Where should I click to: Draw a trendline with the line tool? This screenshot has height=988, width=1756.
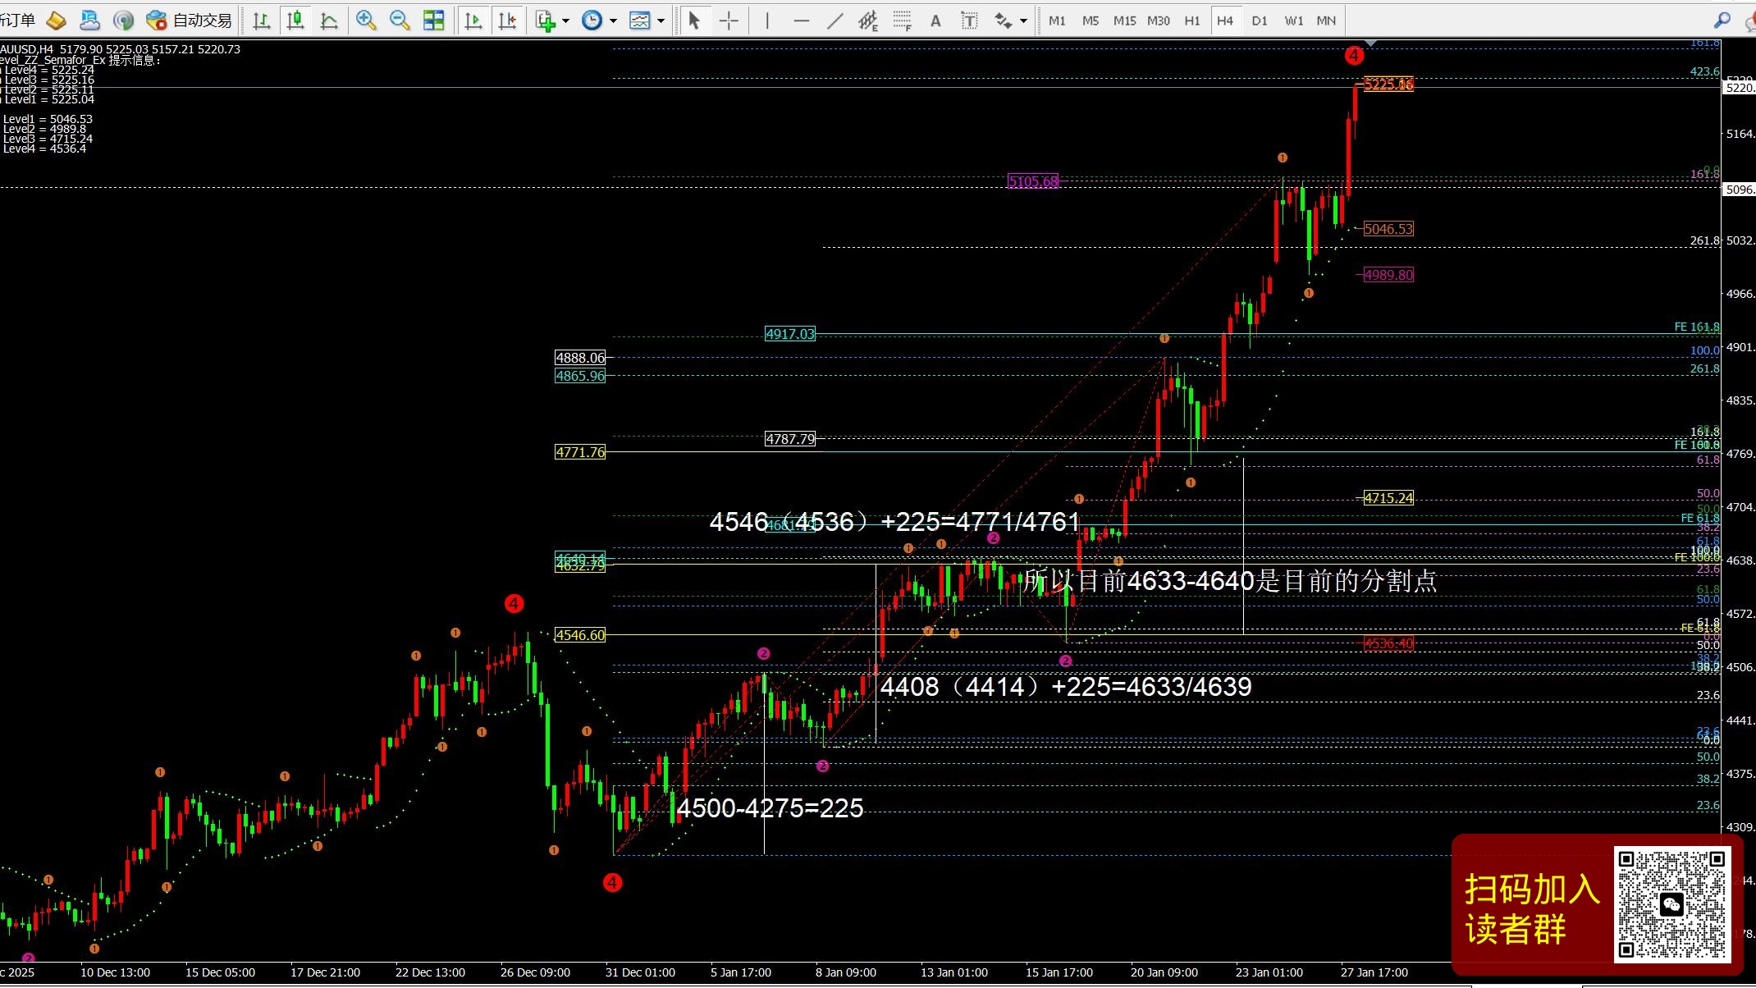point(835,21)
